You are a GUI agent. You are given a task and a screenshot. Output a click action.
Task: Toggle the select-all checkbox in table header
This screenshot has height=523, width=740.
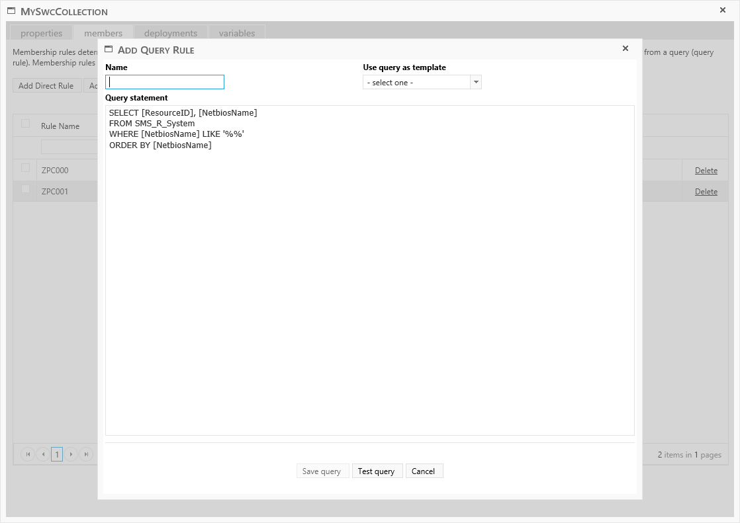point(26,124)
